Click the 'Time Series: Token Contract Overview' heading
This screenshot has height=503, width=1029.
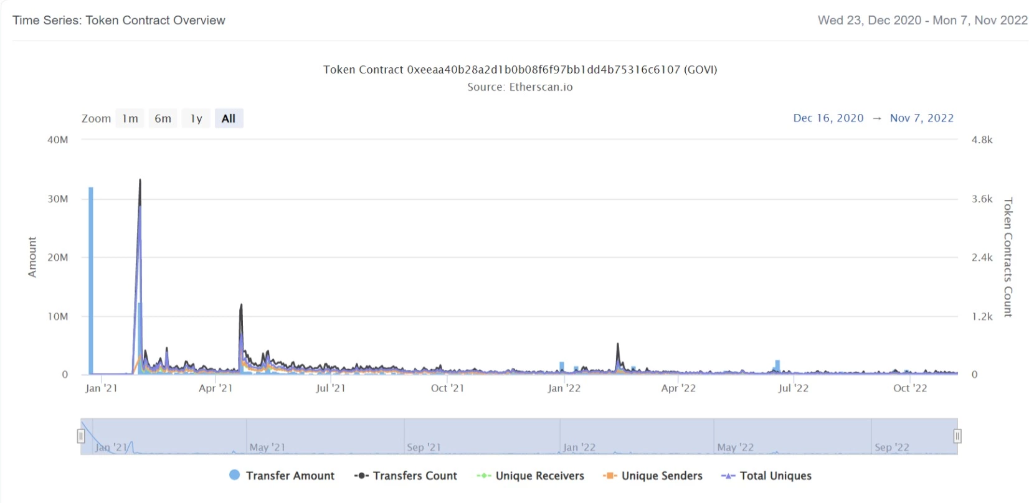coord(119,20)
